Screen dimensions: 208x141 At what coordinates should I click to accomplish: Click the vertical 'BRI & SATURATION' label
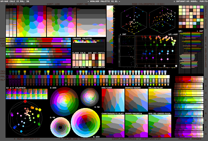206,53
